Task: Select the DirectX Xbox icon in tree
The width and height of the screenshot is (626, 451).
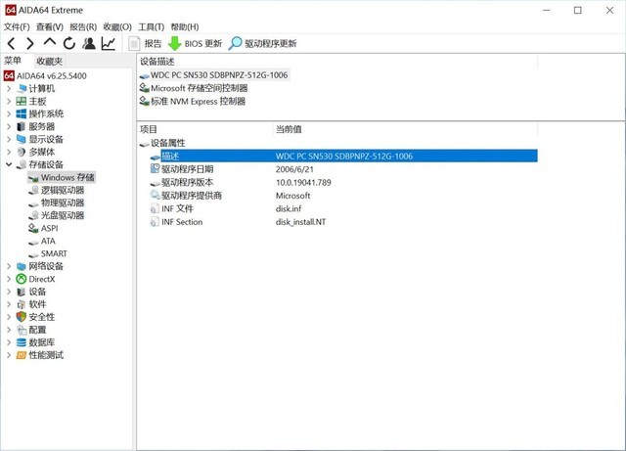Action: point(21,279)
